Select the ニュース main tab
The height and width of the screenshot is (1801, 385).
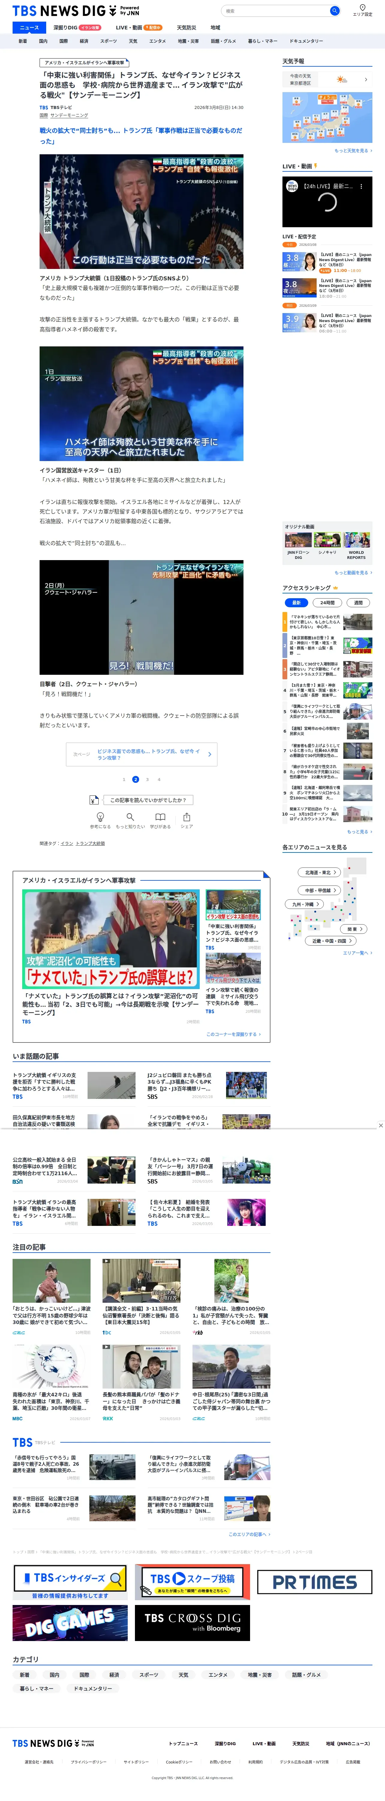point(29,27)
